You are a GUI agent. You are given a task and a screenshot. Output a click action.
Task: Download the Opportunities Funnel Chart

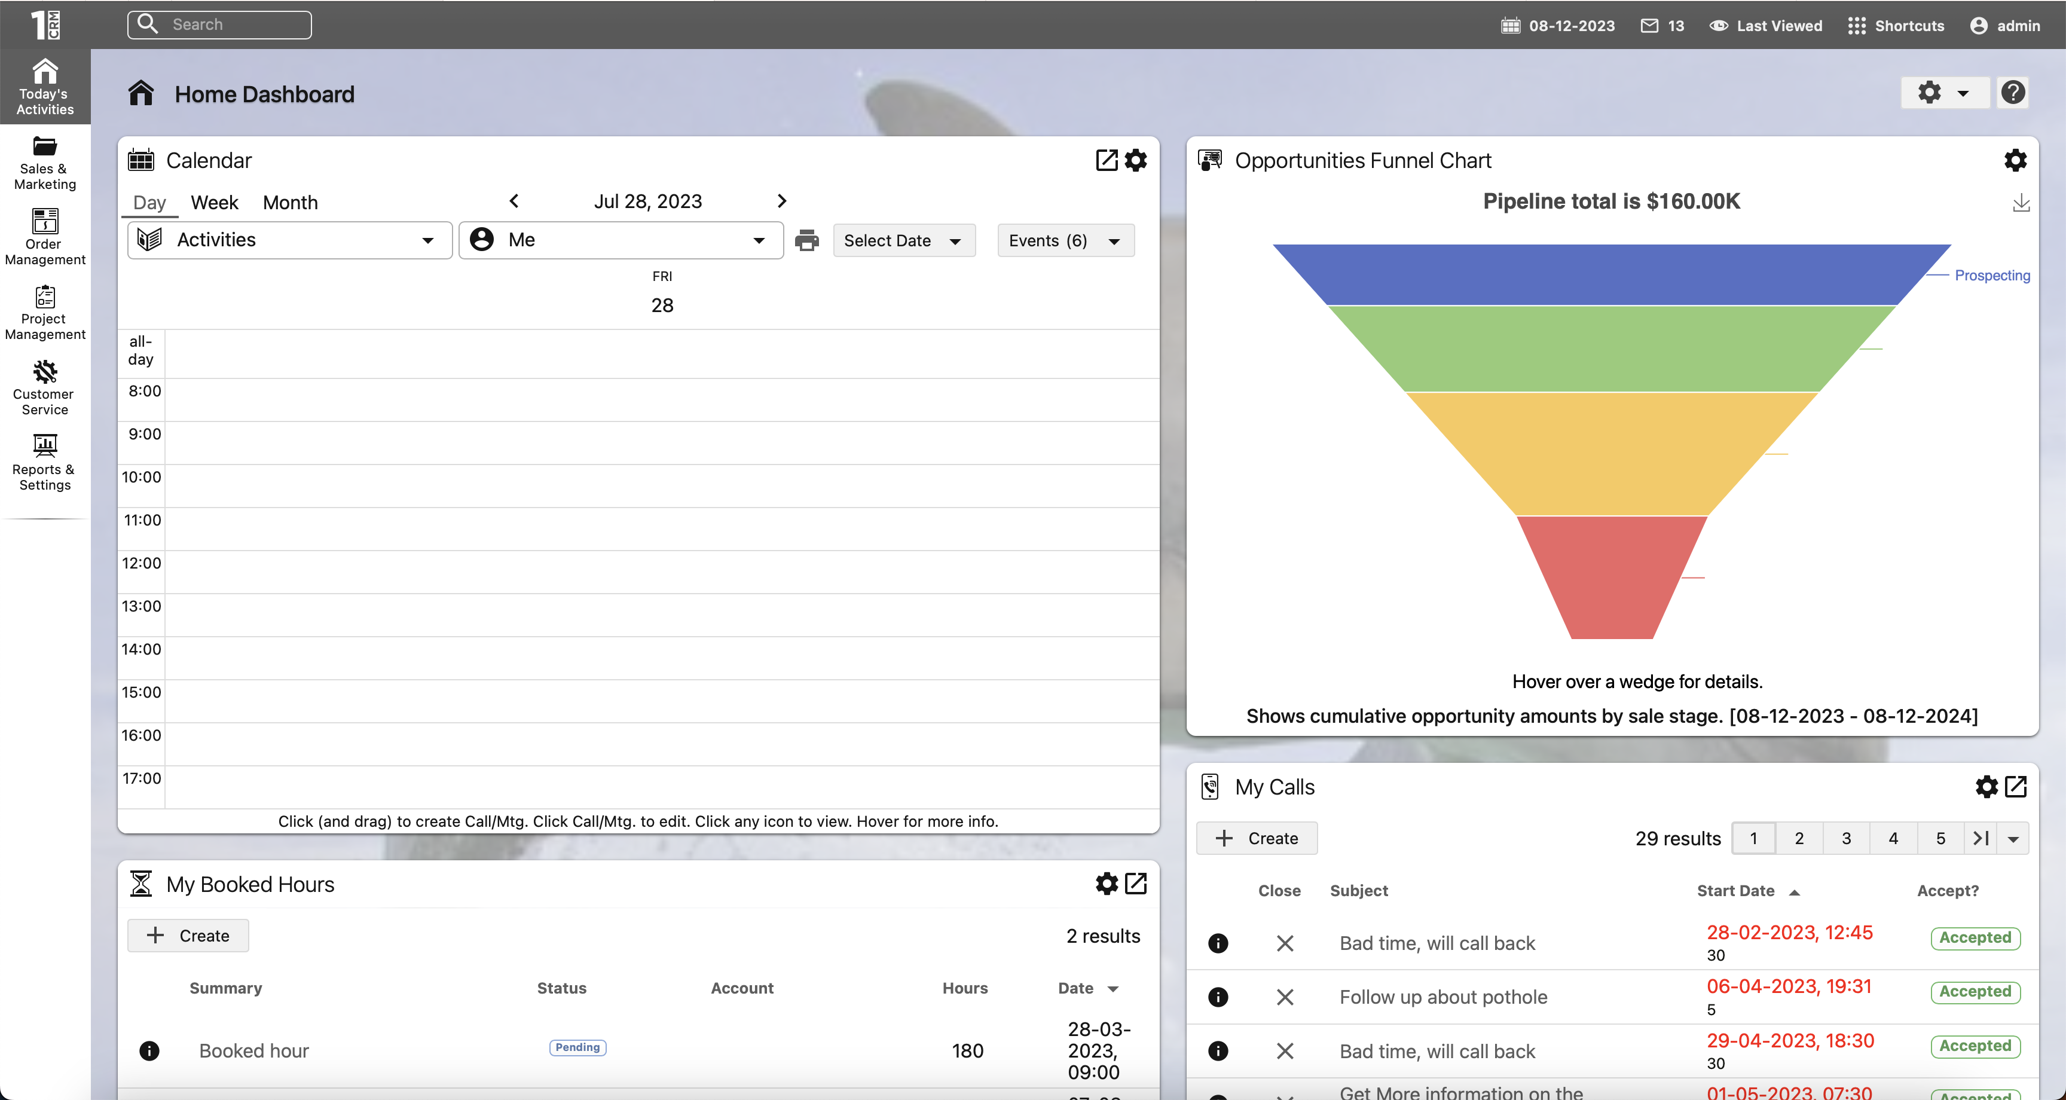pyautogui.click(x=2021, y=203)
